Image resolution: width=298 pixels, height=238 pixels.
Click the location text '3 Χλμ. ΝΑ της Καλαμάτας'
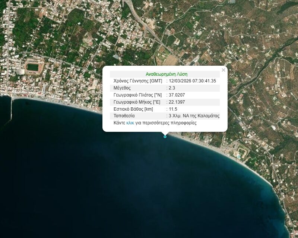tap(194, 116)
